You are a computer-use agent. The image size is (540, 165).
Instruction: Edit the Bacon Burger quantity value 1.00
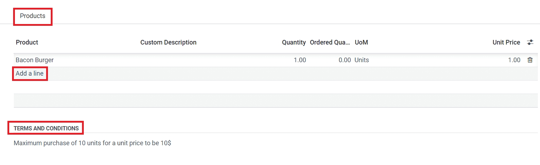click(300, 60)
